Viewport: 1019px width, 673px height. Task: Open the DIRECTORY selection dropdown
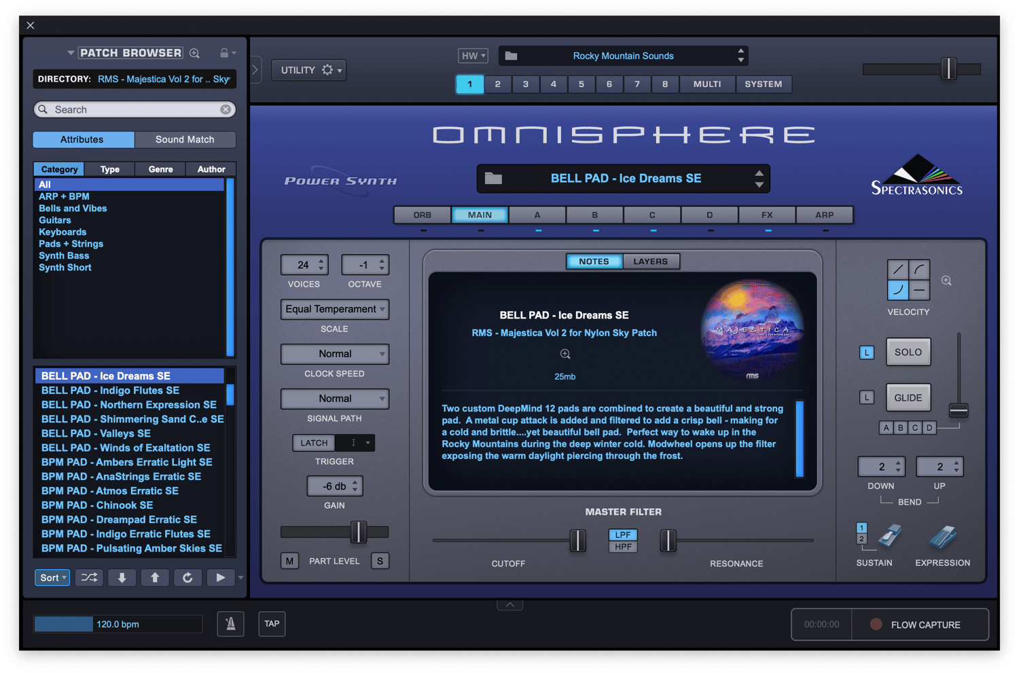[x=135, y=79]
